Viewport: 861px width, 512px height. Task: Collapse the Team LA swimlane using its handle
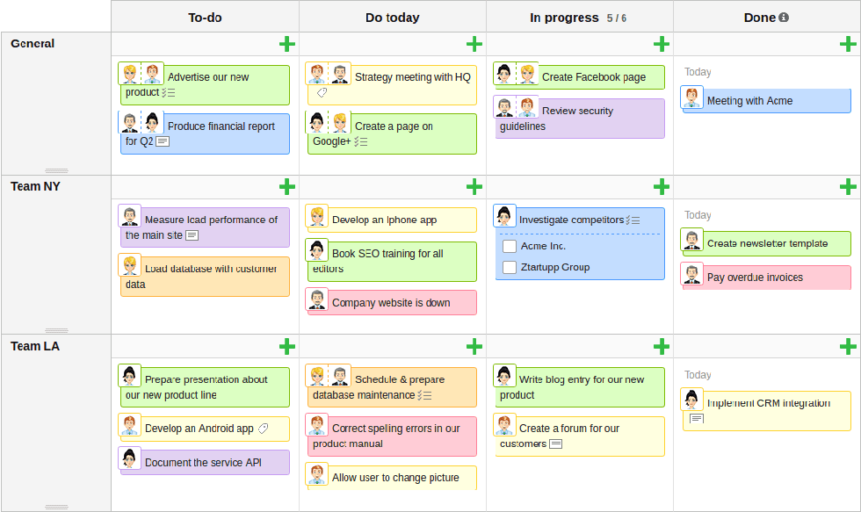[56, 507]
